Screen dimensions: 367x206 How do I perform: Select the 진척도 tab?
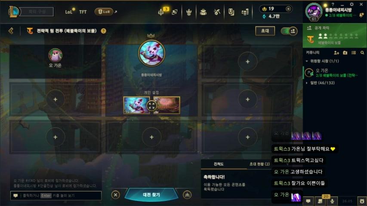coord(219,164)
